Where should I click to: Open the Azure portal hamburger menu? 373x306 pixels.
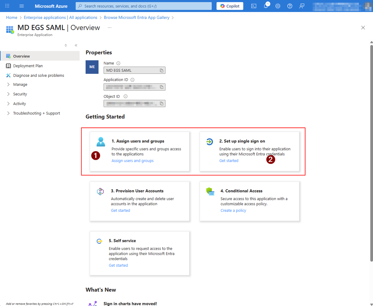click(21, 6)
